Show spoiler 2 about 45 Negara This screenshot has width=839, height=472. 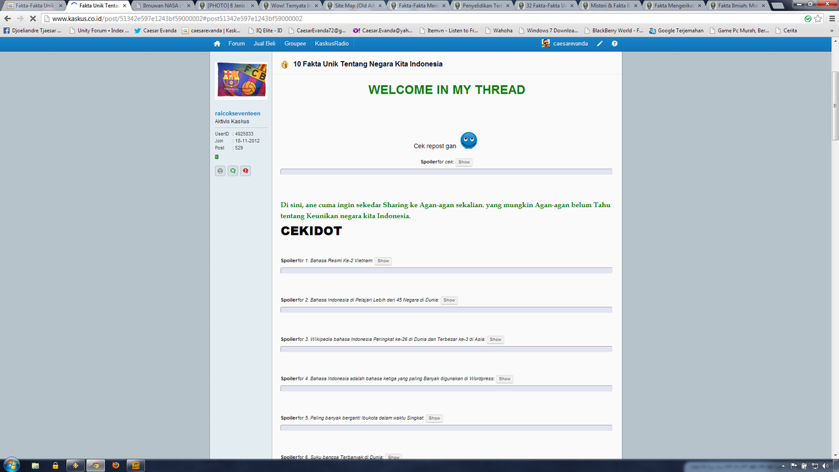click(x=449, y=300)
